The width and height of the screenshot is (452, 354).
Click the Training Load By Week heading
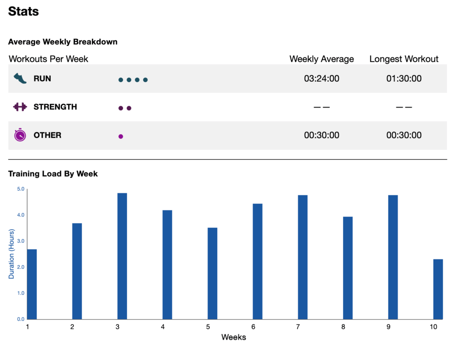coord(53,174)
